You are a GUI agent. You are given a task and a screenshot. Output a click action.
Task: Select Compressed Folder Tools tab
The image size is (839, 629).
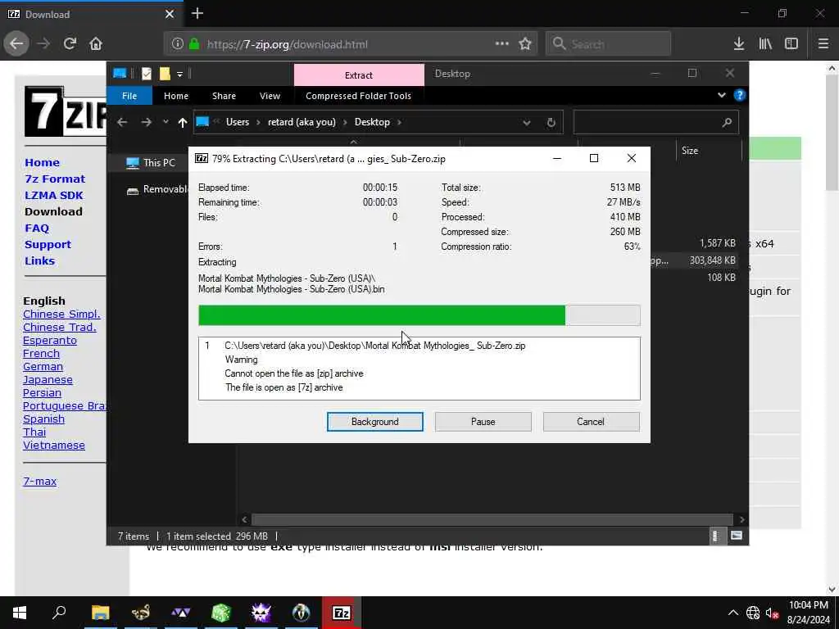(359, 96)
